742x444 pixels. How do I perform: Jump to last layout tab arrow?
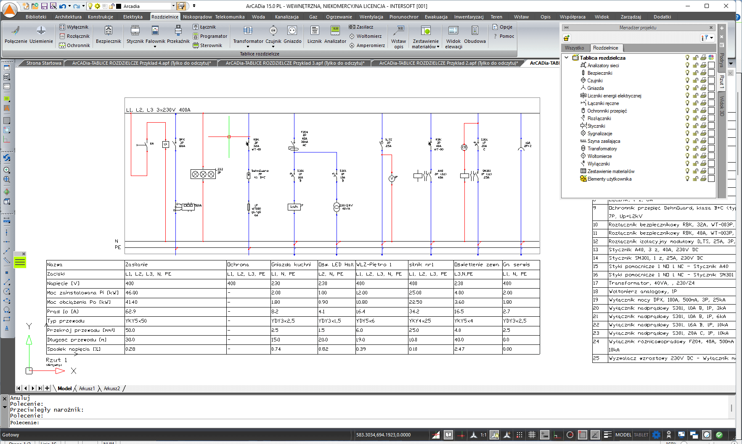[40, 389]
